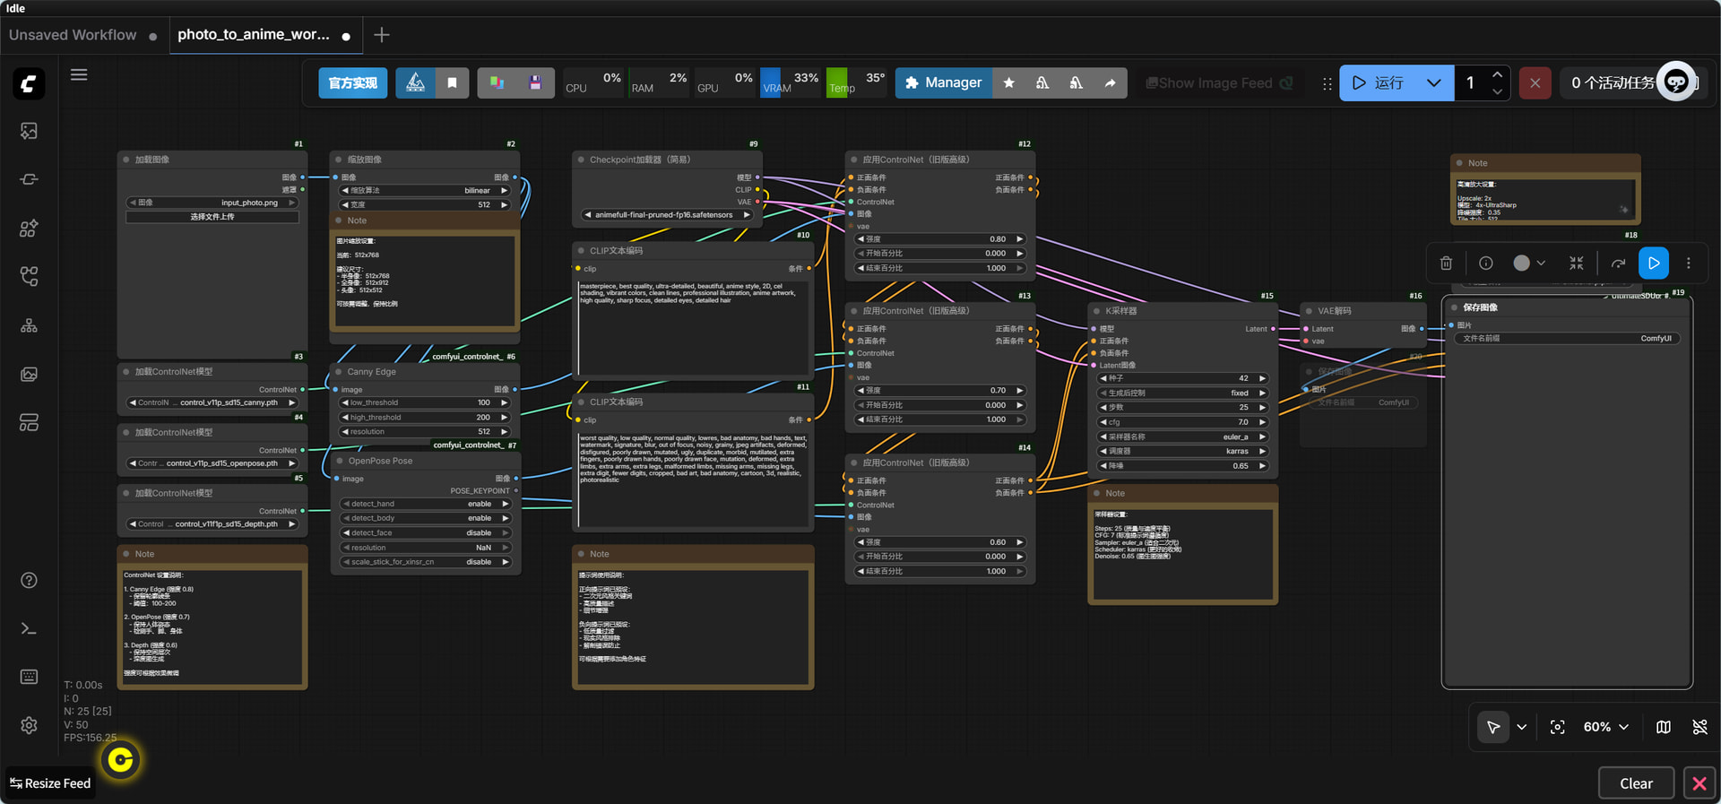Open the 60% zoom level dropdown
The image size is (1721, 804).
tap(1605, 727)
